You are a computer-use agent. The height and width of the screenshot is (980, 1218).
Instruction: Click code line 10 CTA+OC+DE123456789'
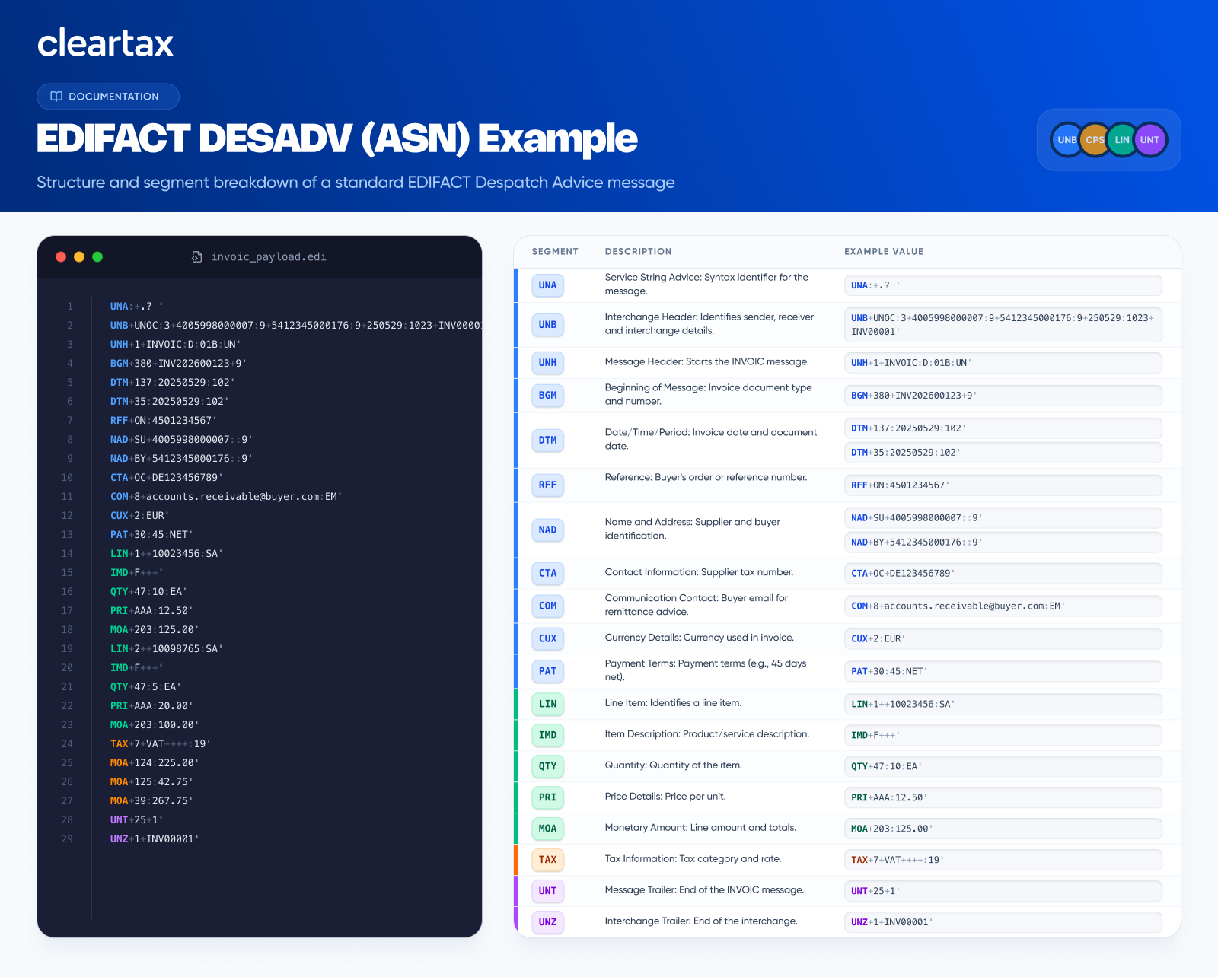pyautogui.click(x=167, y=478)
